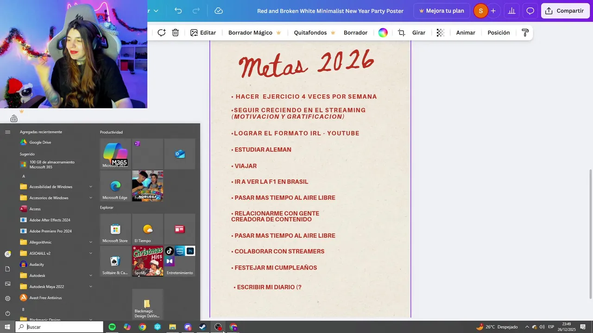Redo the last undone action
The image size is (593, 333).
point(196,11)
